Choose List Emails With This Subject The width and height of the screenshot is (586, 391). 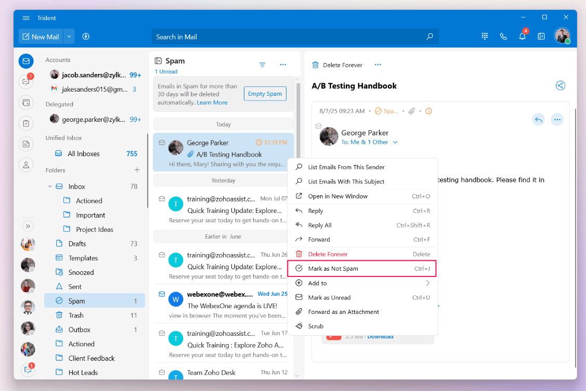tap(362, 182)
